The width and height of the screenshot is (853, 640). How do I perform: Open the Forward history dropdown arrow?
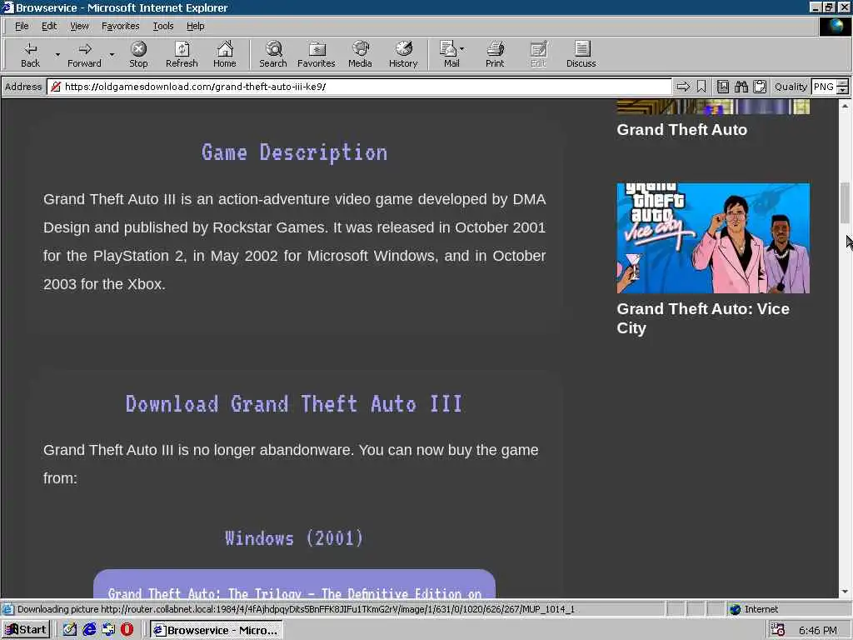click(x=112, y=55)
